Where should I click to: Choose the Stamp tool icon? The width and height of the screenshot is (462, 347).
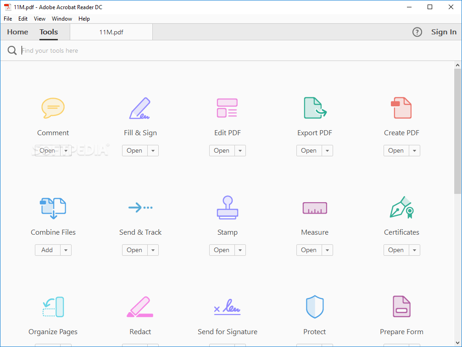point(228,208)
